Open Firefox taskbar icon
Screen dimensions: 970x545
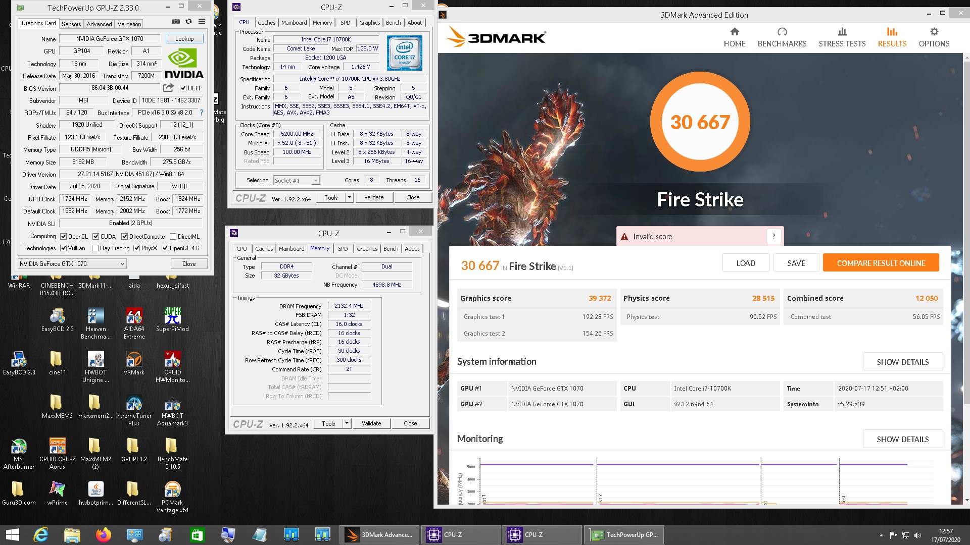[x=104, y=535]
